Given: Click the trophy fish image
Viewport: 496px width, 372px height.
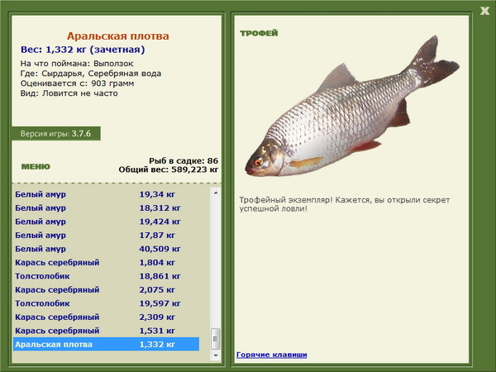Looking at the screenshot, I should (x=352, y=107).
